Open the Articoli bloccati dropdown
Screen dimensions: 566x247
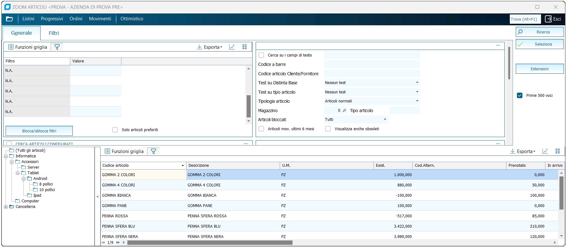pyautogui.click(x=385, y=120)
